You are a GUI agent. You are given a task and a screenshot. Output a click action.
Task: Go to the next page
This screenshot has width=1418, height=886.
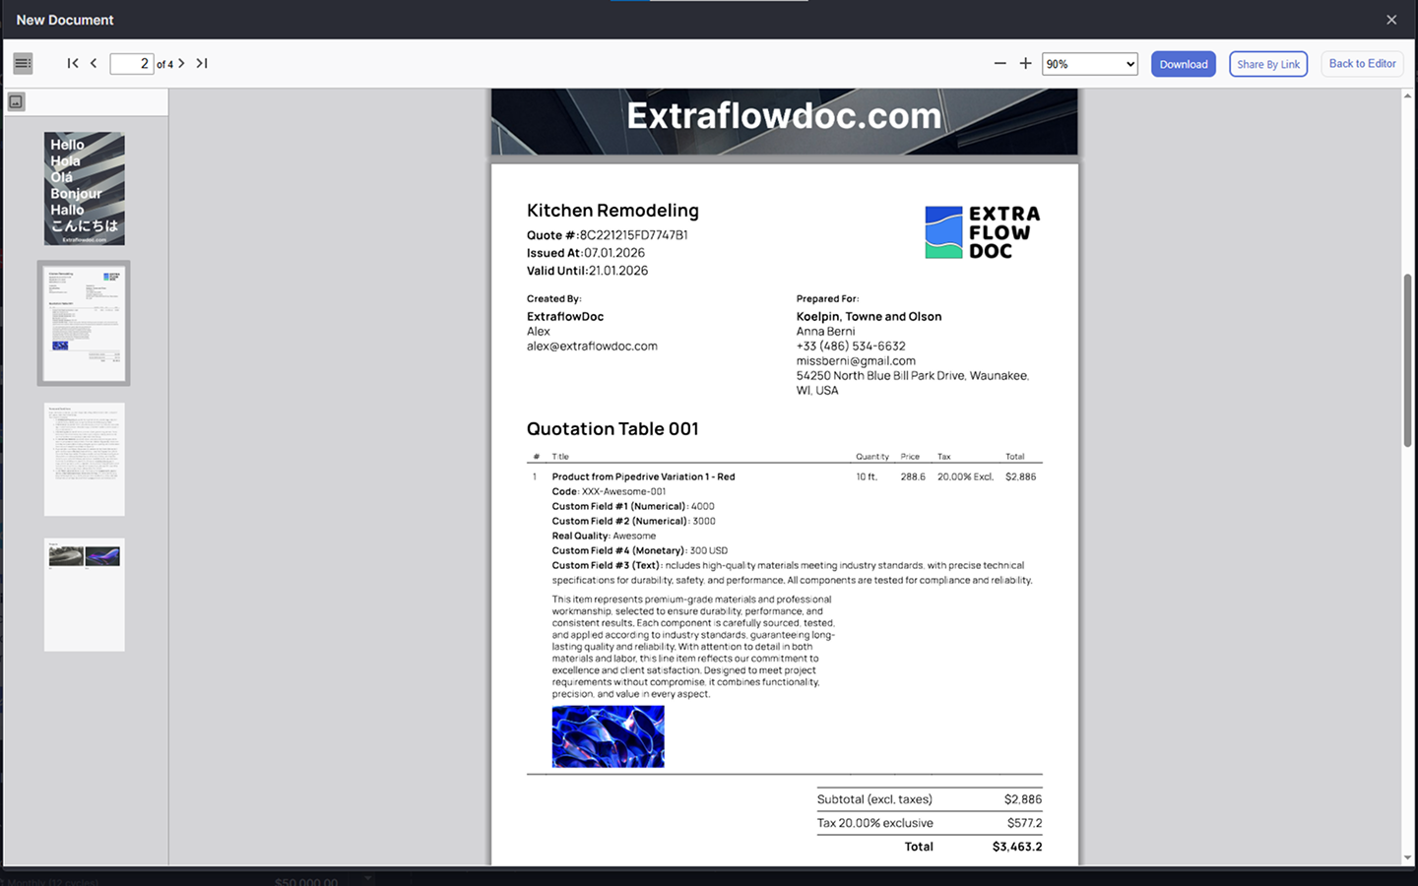tap(181, 63)
